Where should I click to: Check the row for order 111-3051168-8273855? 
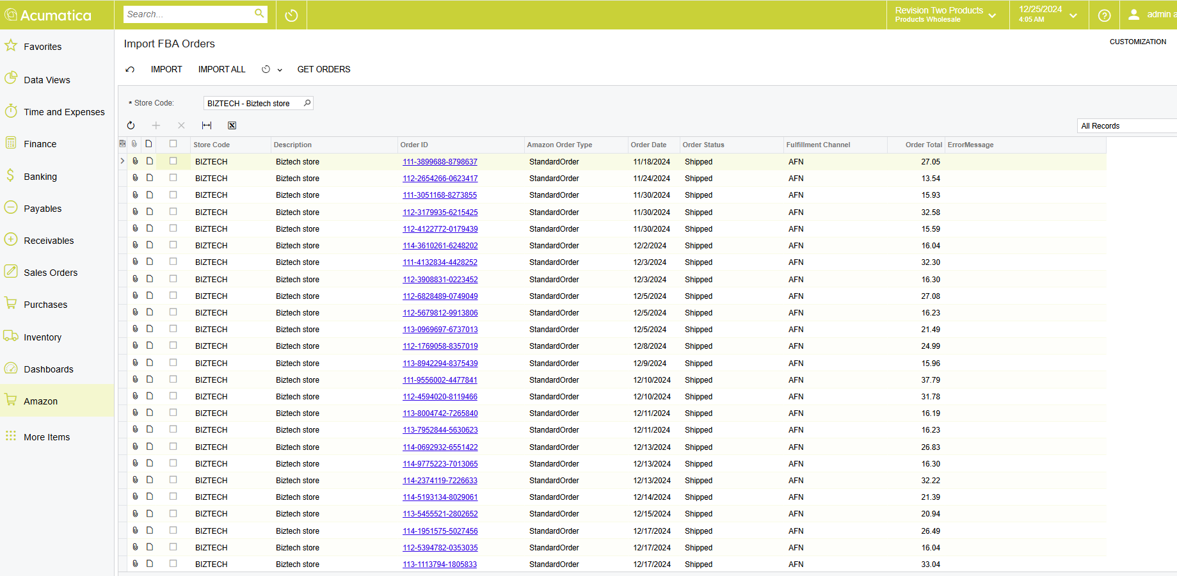coord(173,195)
